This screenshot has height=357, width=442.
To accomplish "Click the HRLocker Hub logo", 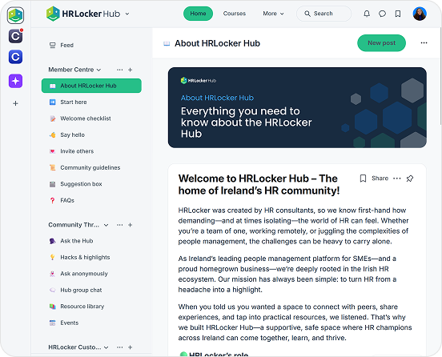I will 83,14.
